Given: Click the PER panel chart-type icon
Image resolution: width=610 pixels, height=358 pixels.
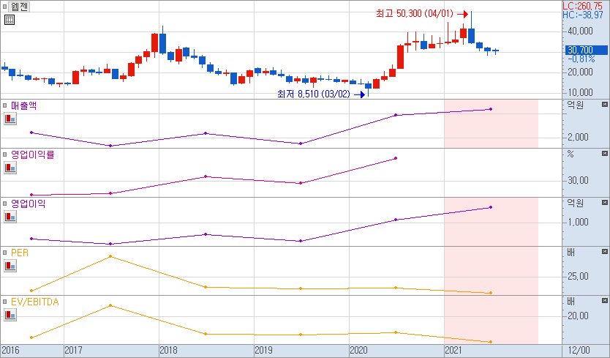Looking at the screenshot, I should pyautogui.click(x=10, y=266).
